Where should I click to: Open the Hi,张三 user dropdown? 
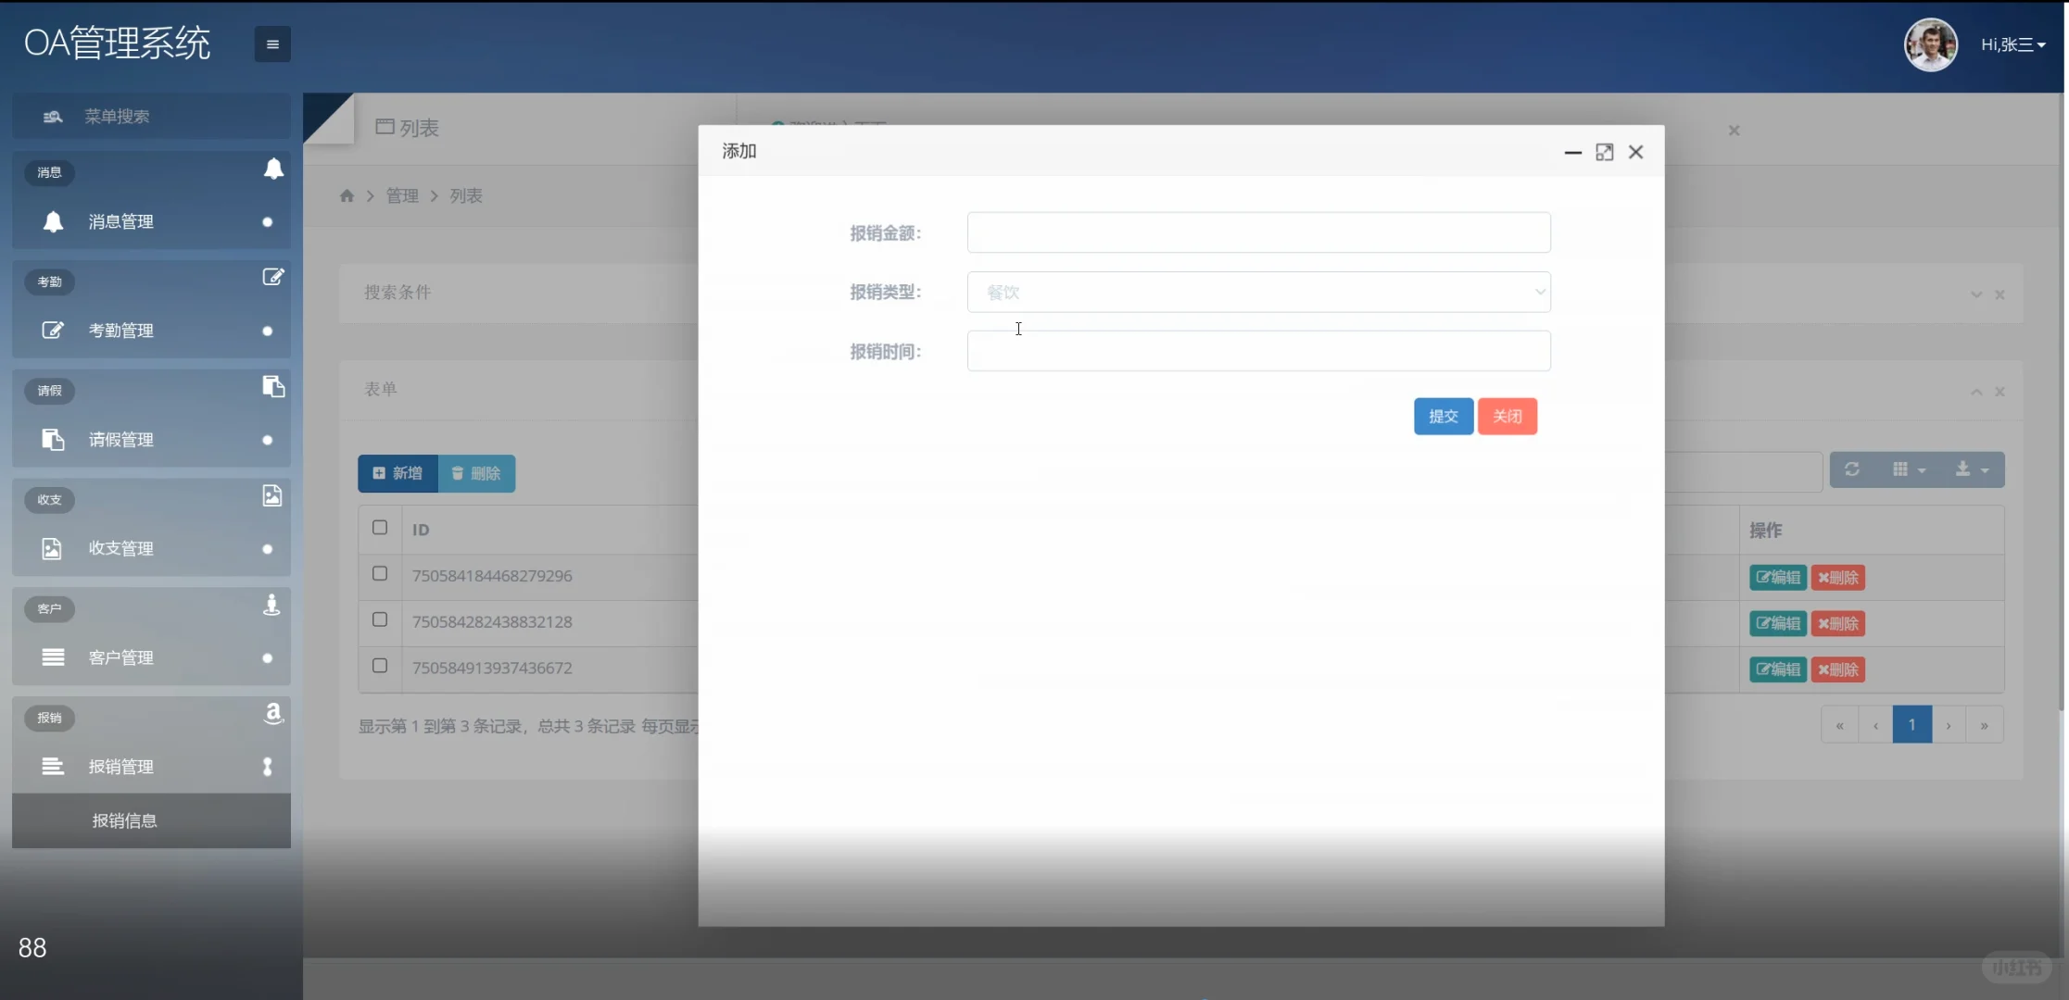click(x=2012, y=44)
